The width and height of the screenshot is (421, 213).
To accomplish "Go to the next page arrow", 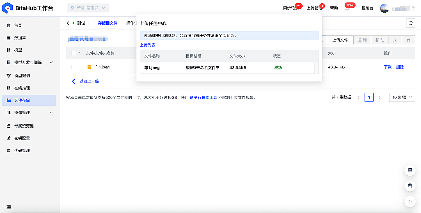I will click(x=380, y=97).
